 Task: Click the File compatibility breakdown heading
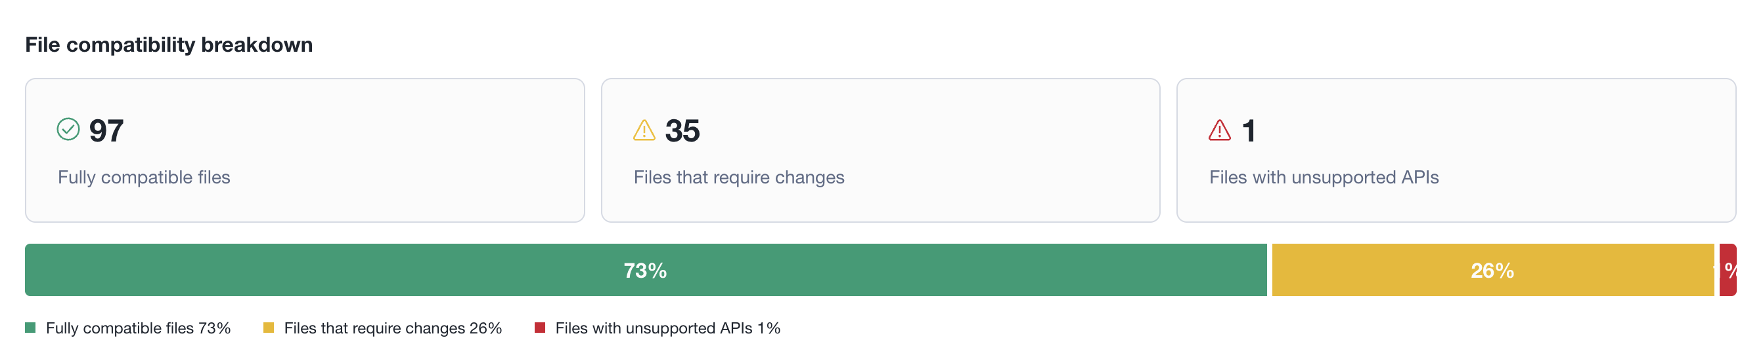pos(169,45)
